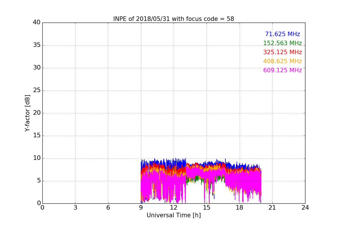
Task: Click the plot title 'INPE of 2018/05/31 with focus code = 58'
Action: (x=174, y=19)
